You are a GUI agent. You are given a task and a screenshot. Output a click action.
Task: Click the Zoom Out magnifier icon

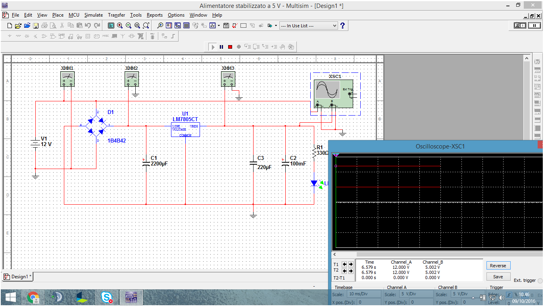pyautogui.click(x=129, y=26)
